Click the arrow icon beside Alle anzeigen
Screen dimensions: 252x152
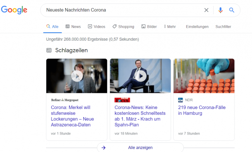click(104, 147)
